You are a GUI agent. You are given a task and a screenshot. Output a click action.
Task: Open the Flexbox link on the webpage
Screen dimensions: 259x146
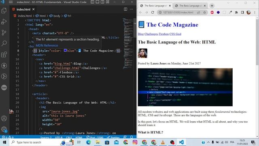163,34
